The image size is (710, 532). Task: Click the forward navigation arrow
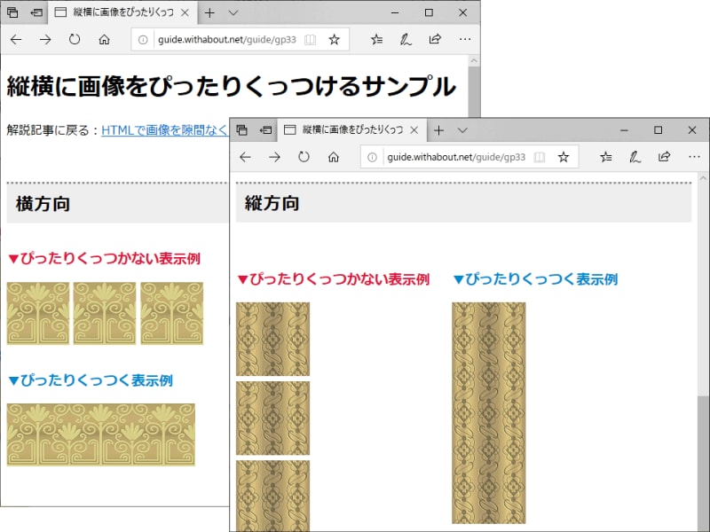tap(272, 156)
